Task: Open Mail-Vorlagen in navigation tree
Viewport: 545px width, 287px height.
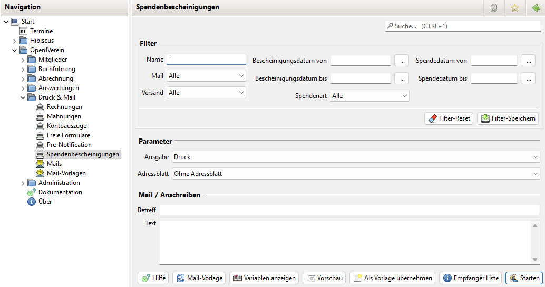Action: pyautogui.click(x=66, y=173)
